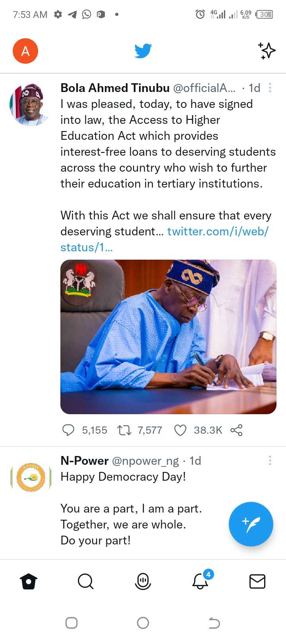The width and height of the screenshot is (286, 642).
Task: Open Direct Messages envelope
Action: coord(257,581)
